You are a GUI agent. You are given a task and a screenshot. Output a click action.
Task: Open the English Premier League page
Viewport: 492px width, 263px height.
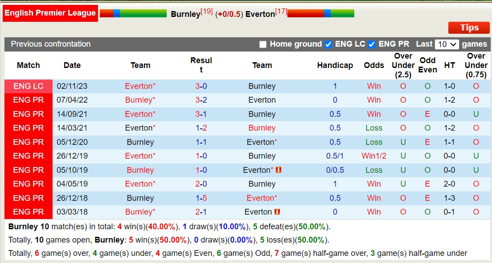click(x=50, y=13)
